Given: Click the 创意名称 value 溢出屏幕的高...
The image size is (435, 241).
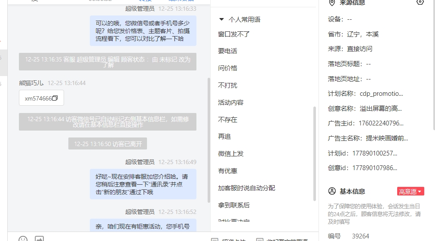Looking at the screenshot, I should (381, 109).
